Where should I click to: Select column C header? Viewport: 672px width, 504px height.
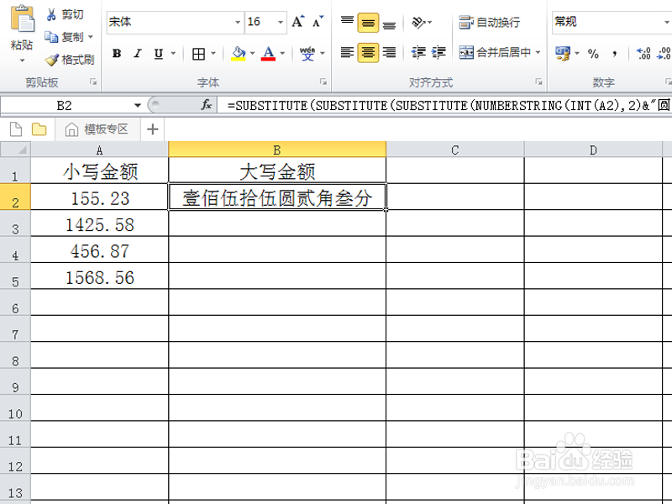tap(454, 150)
